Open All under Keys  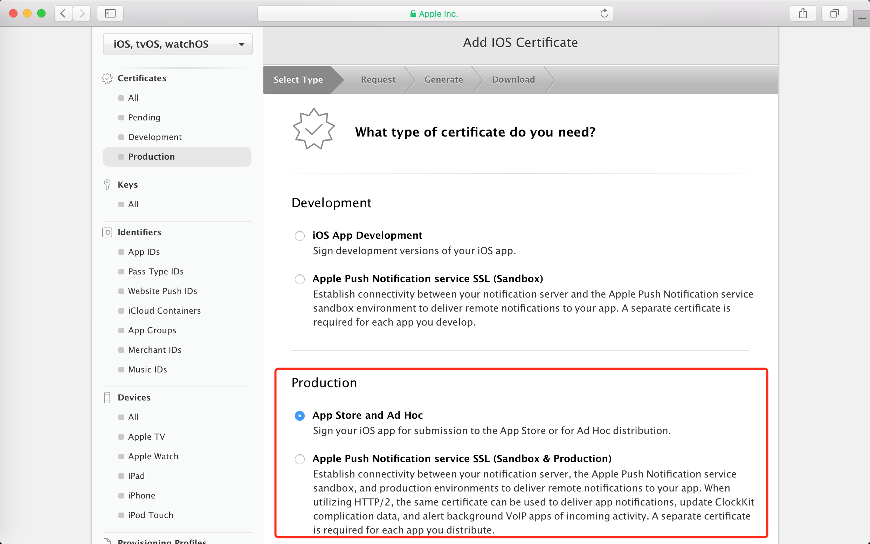[x=133, y=204]
